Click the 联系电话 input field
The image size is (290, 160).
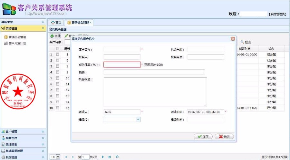coord(206,57)
